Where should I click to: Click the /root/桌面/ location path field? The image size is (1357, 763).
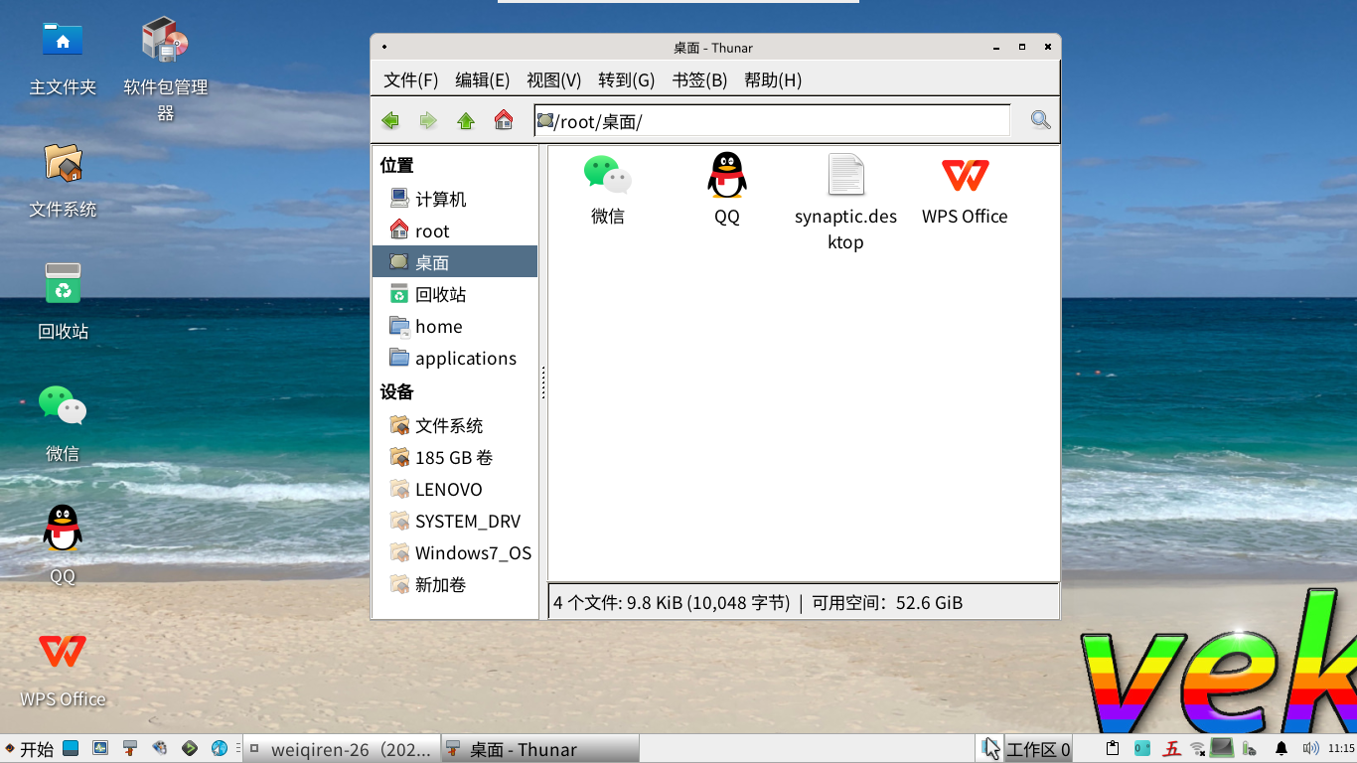[772, 121]
